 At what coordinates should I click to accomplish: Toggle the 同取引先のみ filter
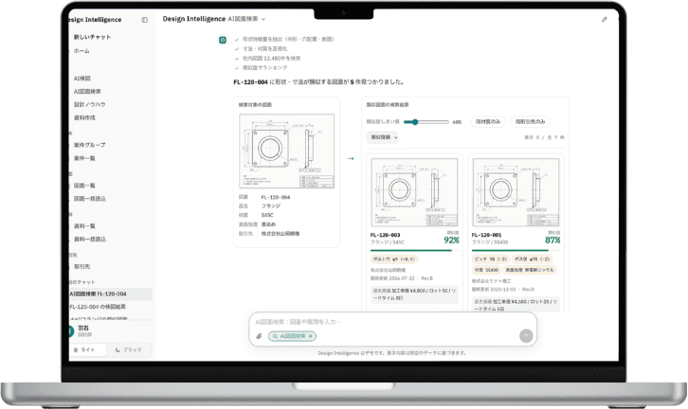530,121
